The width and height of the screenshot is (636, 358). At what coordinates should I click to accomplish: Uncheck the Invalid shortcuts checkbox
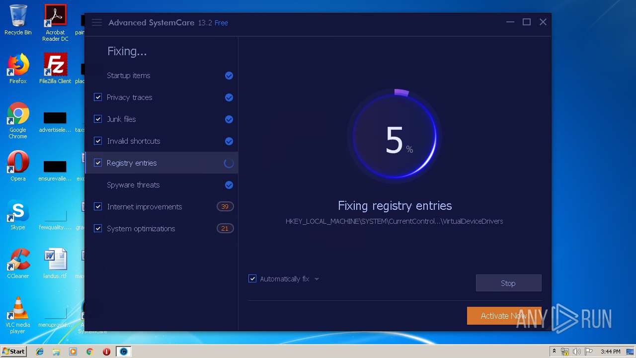coord(98,141)
